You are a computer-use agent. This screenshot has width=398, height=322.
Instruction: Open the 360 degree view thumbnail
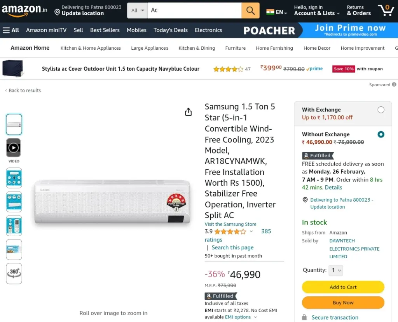tap(14, 273)
